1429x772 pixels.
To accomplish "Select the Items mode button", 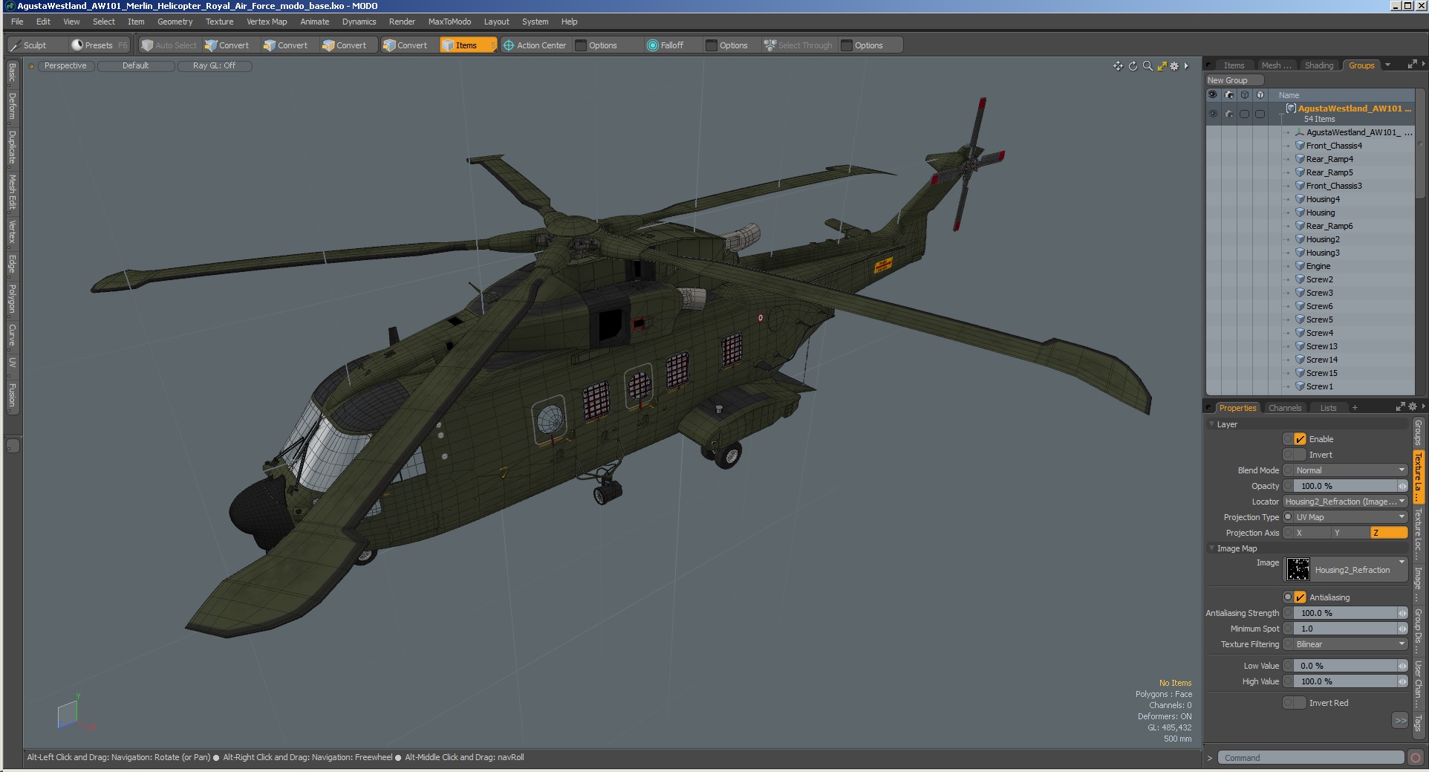I will [x=466, y=45].
